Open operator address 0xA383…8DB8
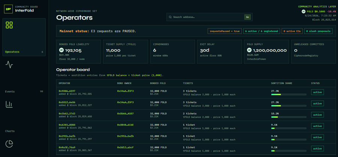338x157 pixels. click(x=67, y=125)
